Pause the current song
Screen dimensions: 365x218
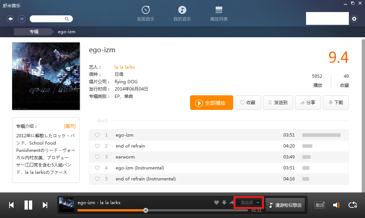[29, 205]
